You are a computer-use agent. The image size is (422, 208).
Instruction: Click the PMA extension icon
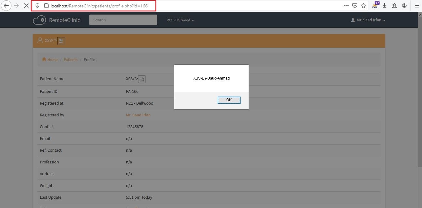click(x=376, y=5)
